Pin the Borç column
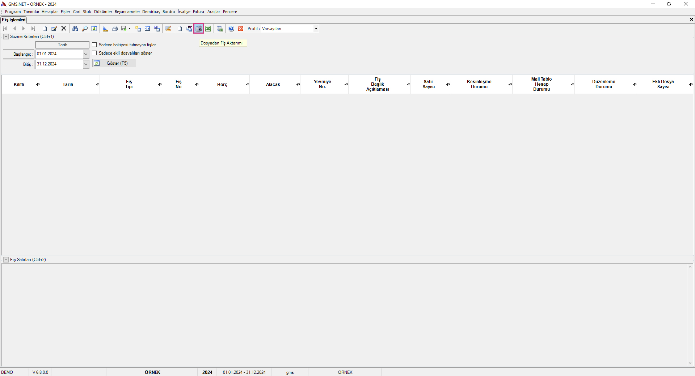Viewport: 695px width, 376px height. tap(248, 85)
